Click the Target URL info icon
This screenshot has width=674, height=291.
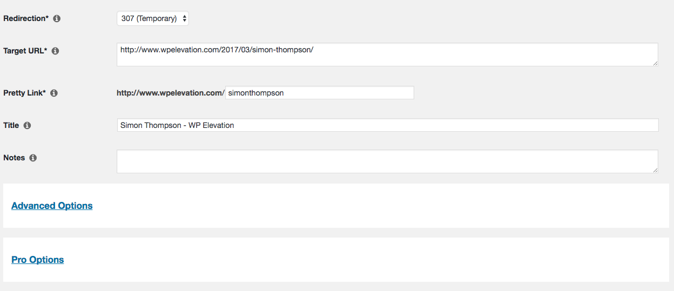point(55,51)
